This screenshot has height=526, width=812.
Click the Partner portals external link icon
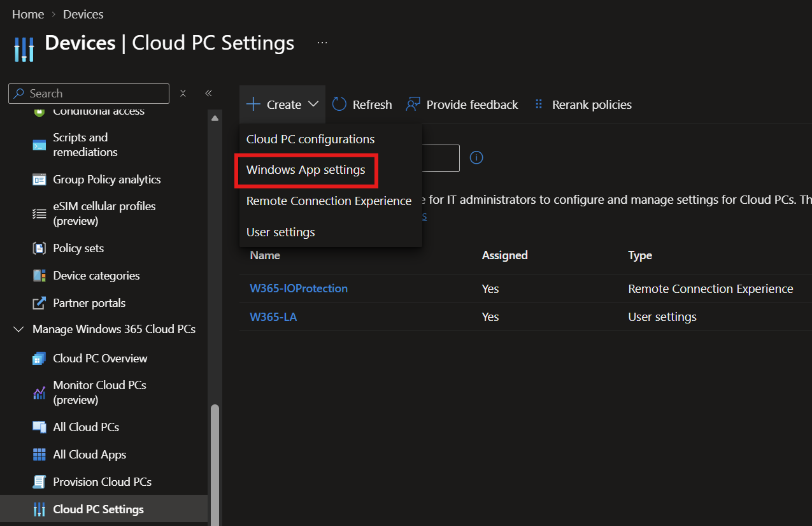39,303
